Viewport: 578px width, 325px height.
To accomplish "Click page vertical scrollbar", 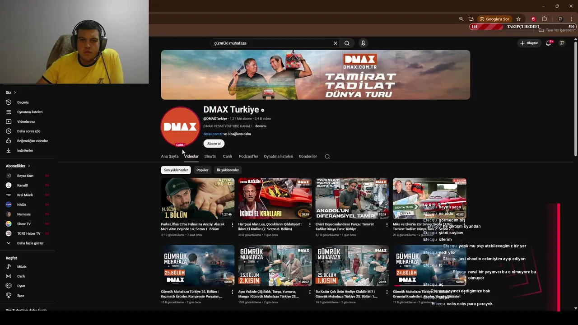I will 575,99.
